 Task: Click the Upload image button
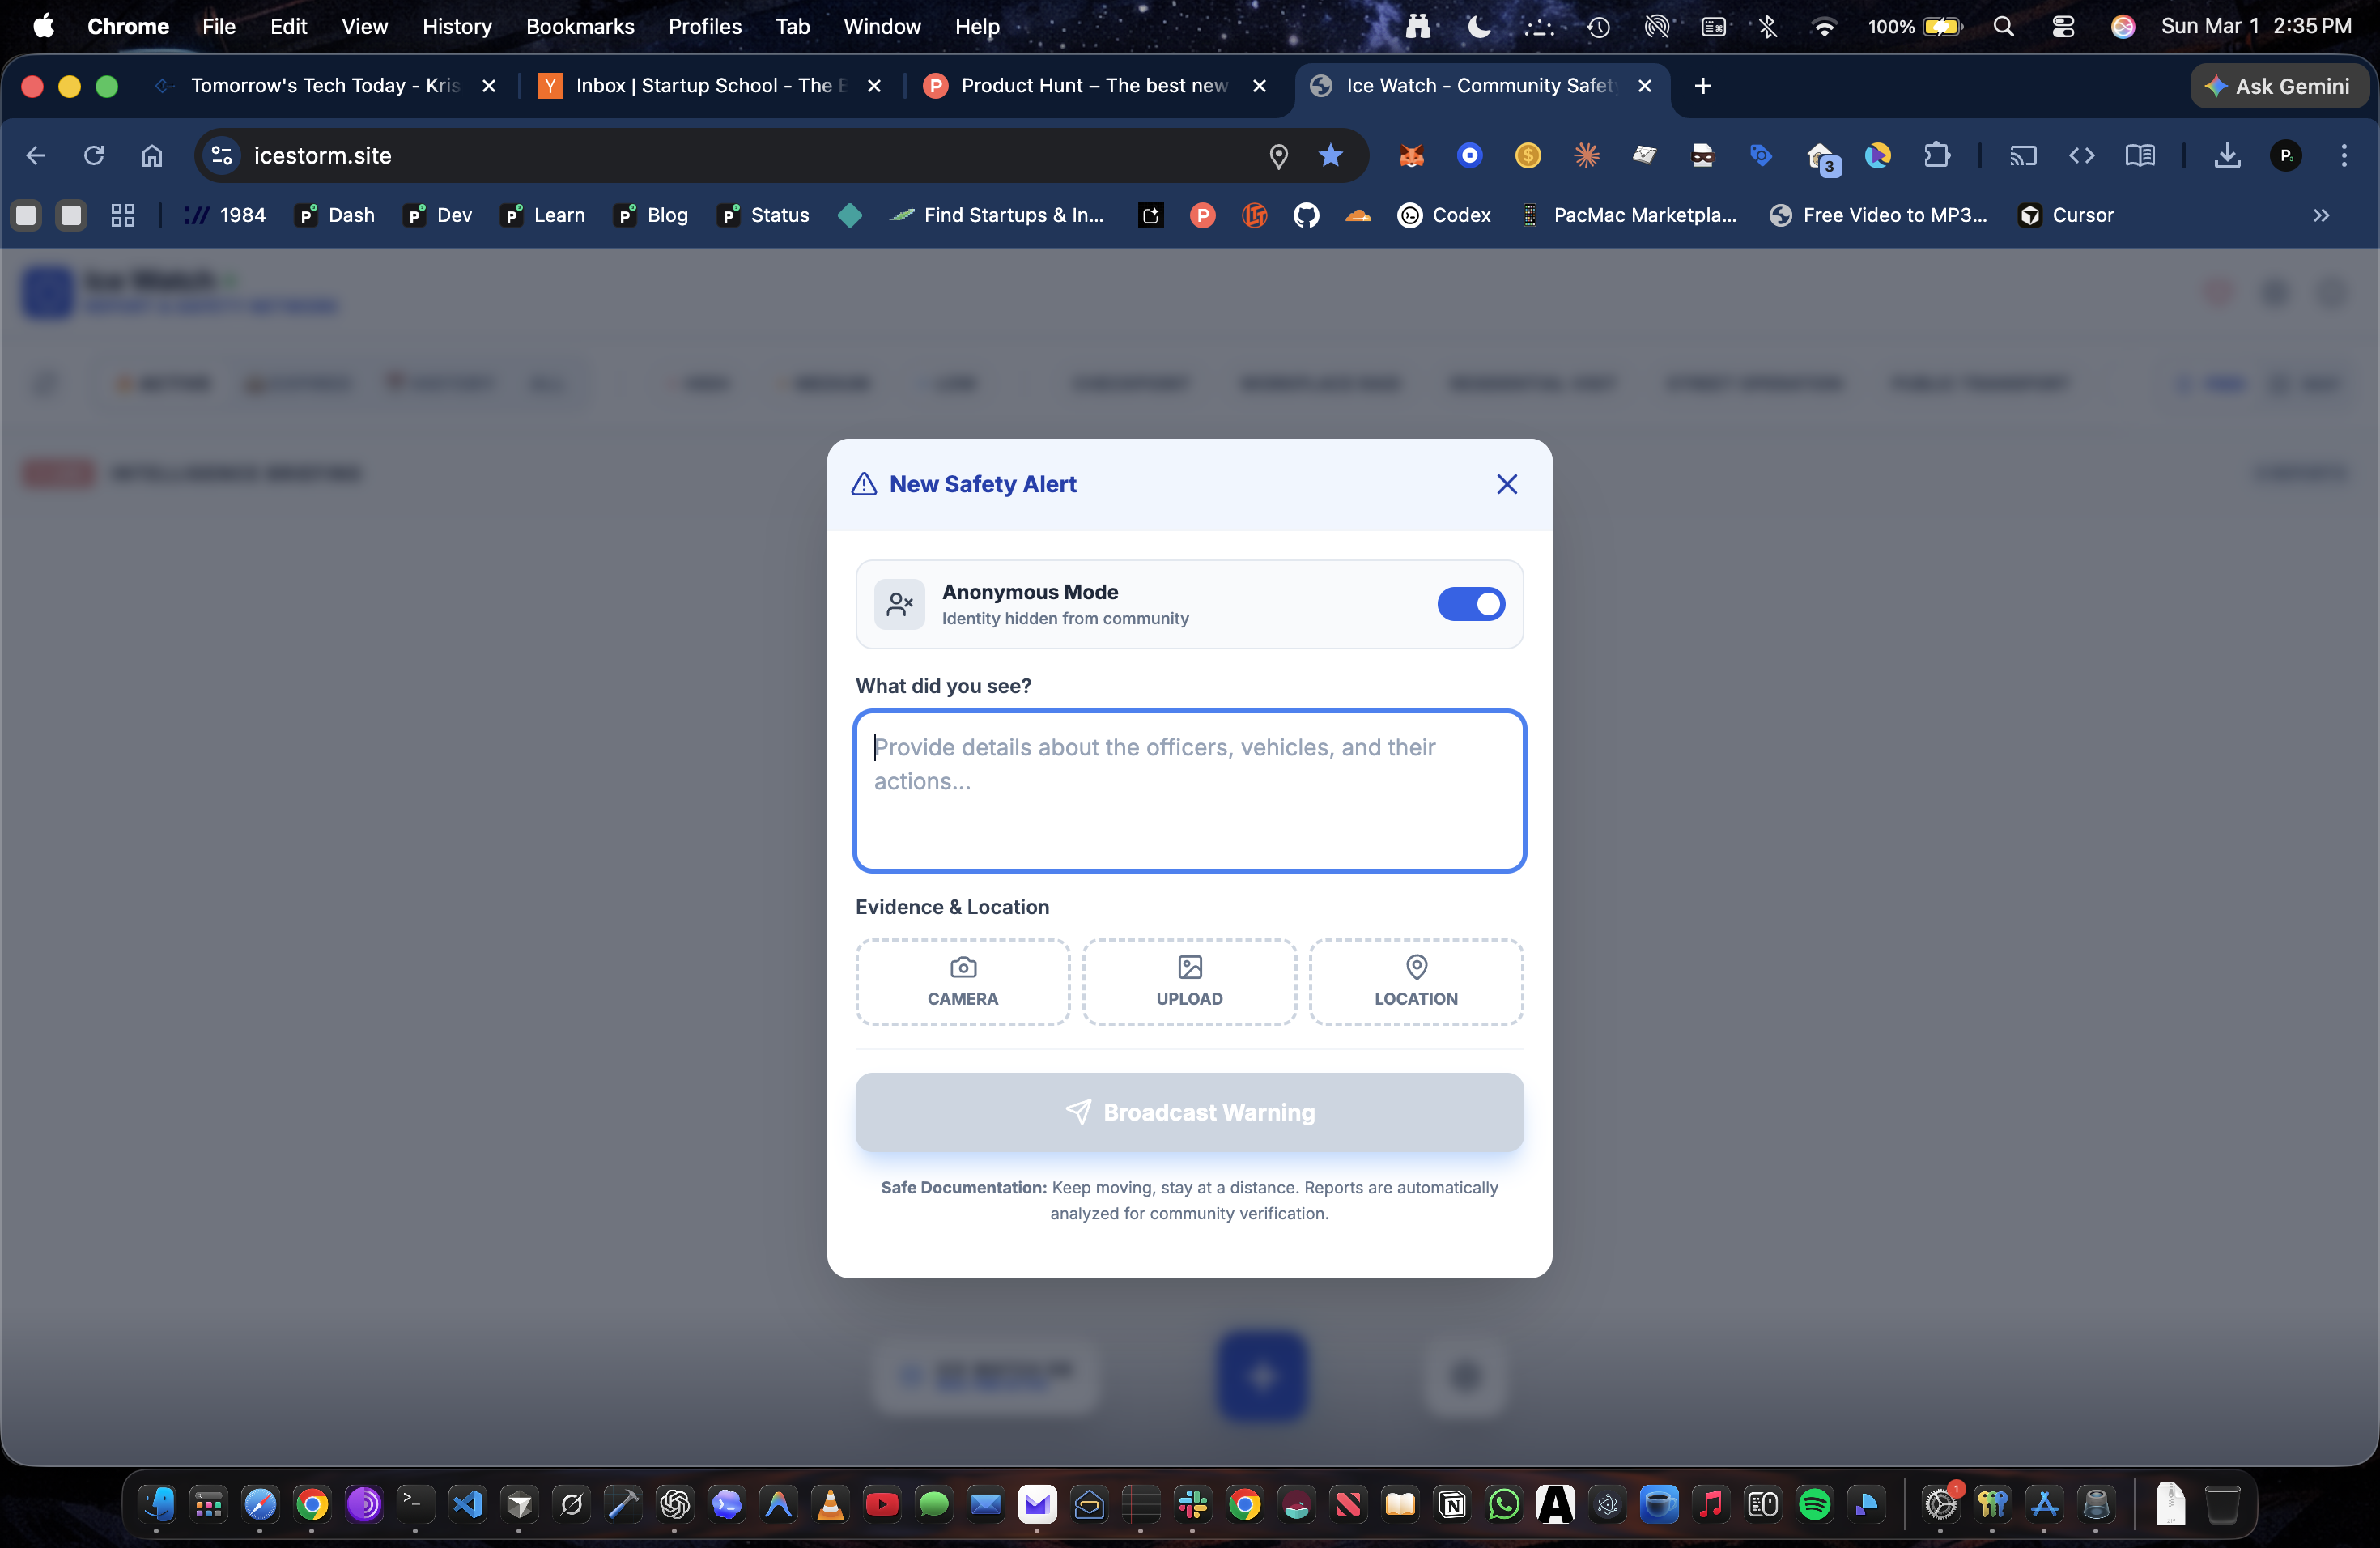point(1189,981)
